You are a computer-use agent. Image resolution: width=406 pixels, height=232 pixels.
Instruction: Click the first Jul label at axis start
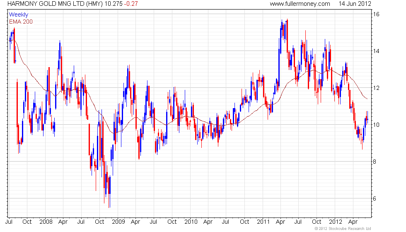click(9, 222)
